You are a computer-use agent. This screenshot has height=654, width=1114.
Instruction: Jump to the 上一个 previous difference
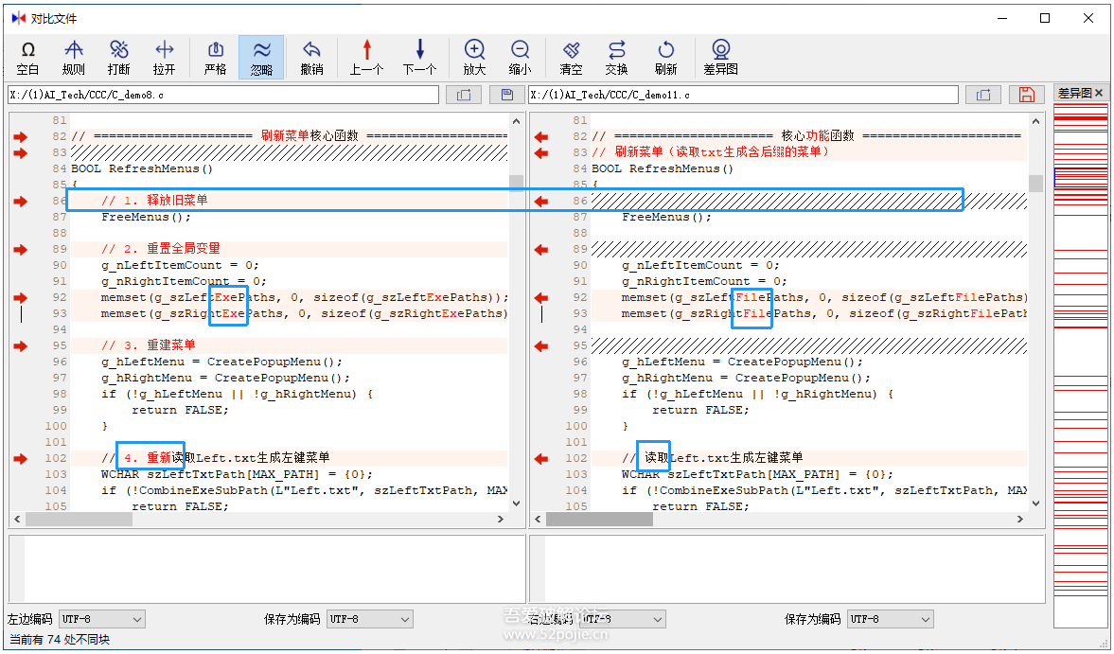pyautogui.click(x=365, y=55)
